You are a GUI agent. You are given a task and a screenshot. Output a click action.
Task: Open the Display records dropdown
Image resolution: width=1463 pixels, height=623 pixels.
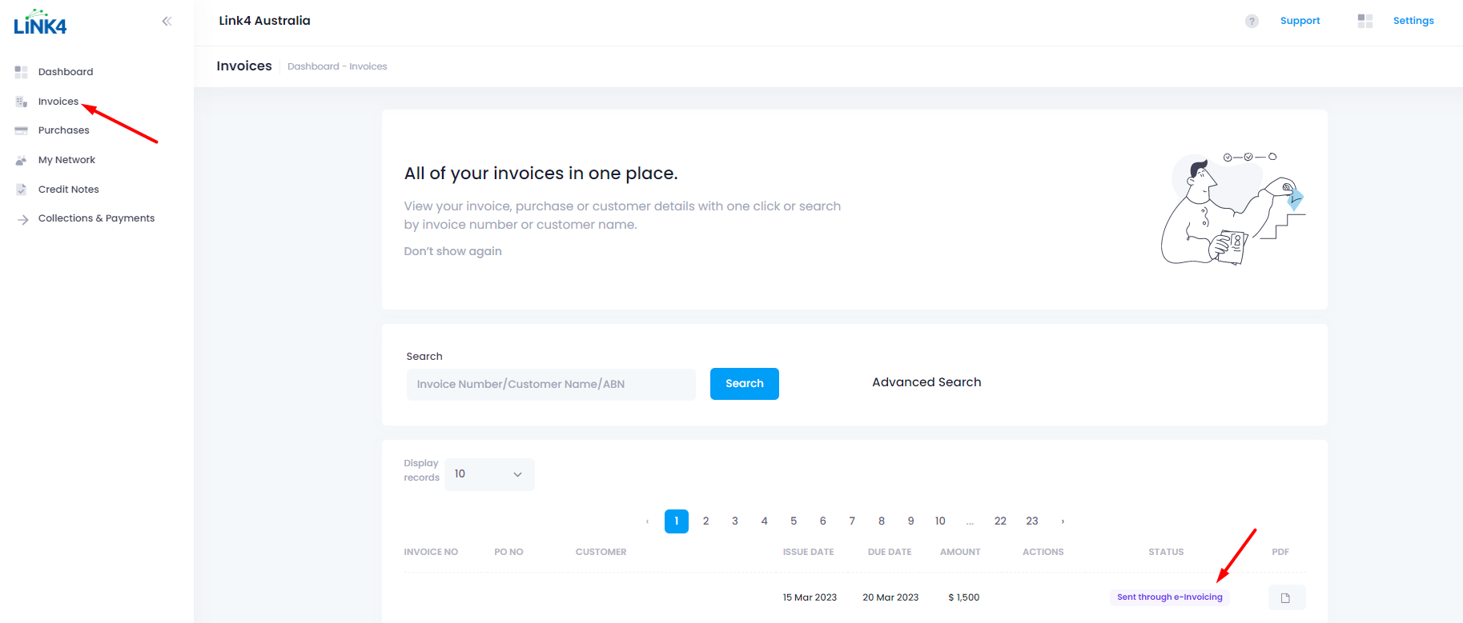click(489, 474)
